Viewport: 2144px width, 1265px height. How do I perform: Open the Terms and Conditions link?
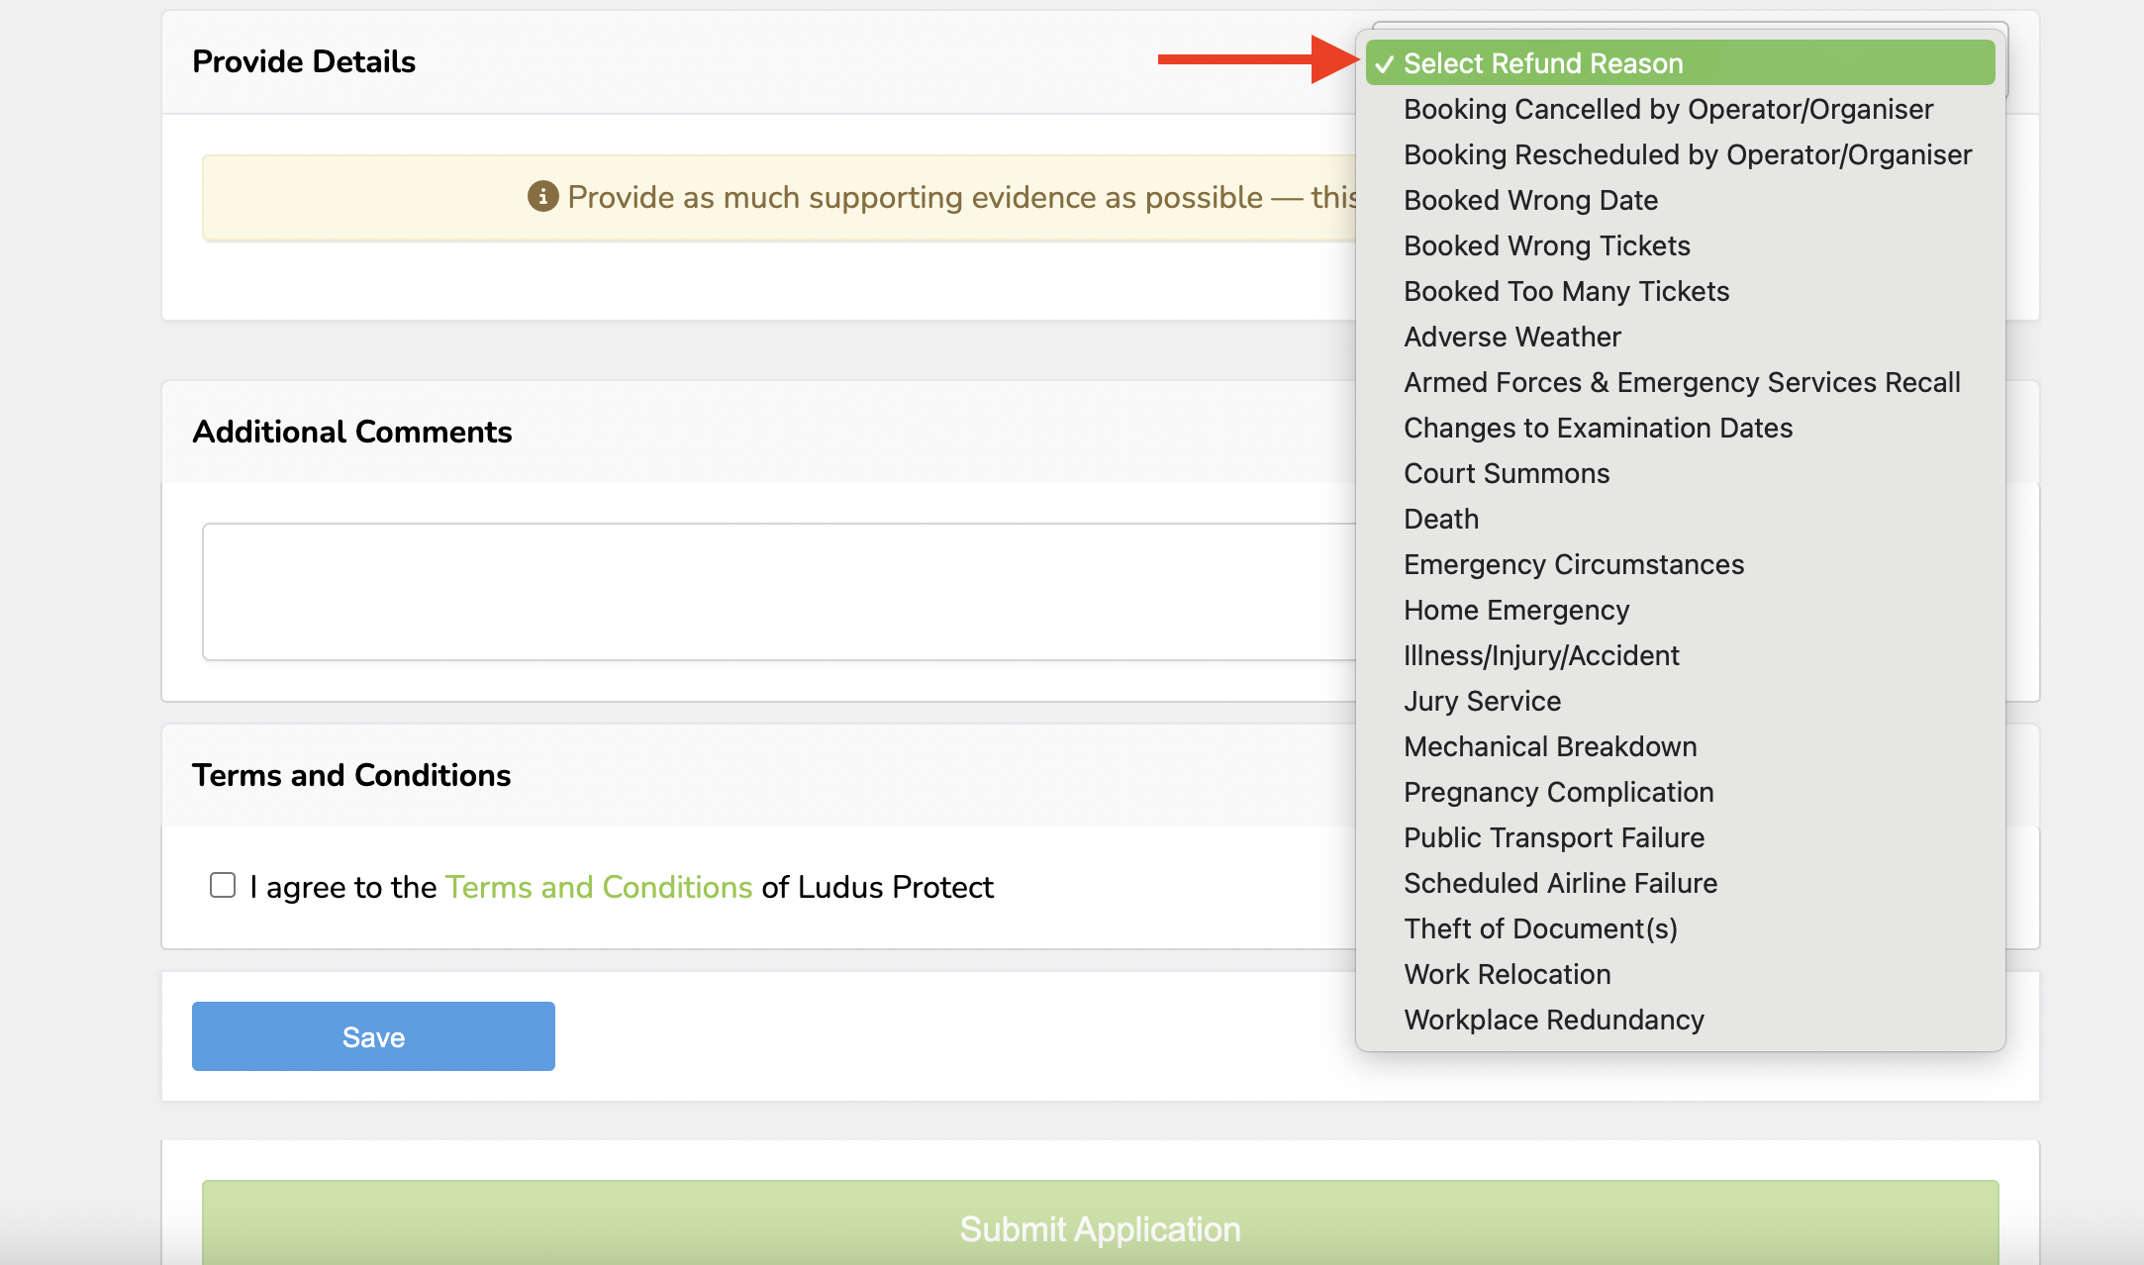point(599,887)
